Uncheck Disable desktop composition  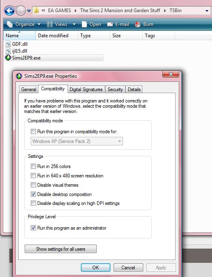[33, 194]
